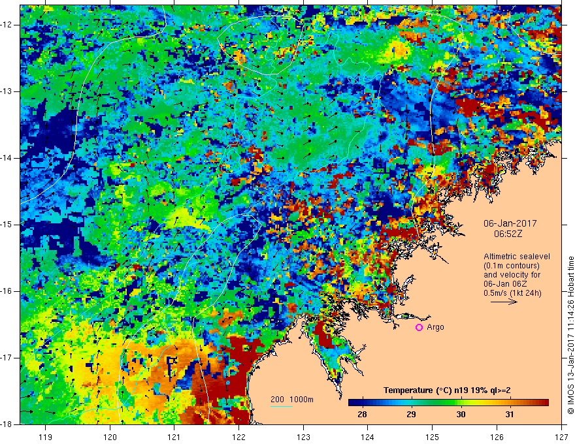The height and width of the screenshot is (444, 575).
Task: Click the date text 06-Jan-2017
Action: [x=510, y=223]
